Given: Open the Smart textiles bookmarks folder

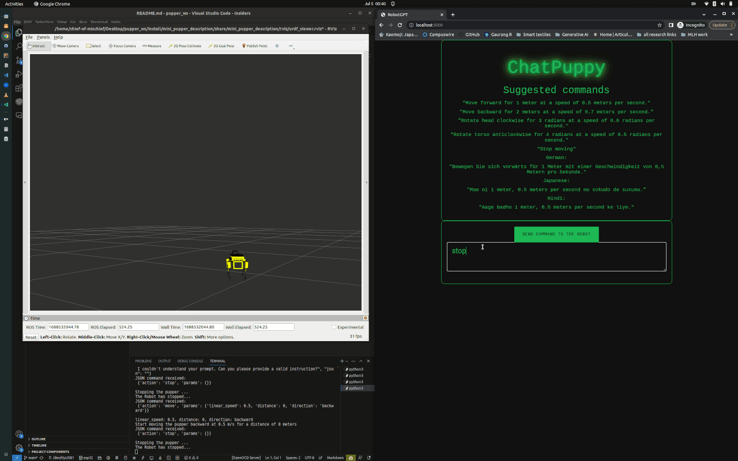Looking at the screenshot, I should point(533,35).
